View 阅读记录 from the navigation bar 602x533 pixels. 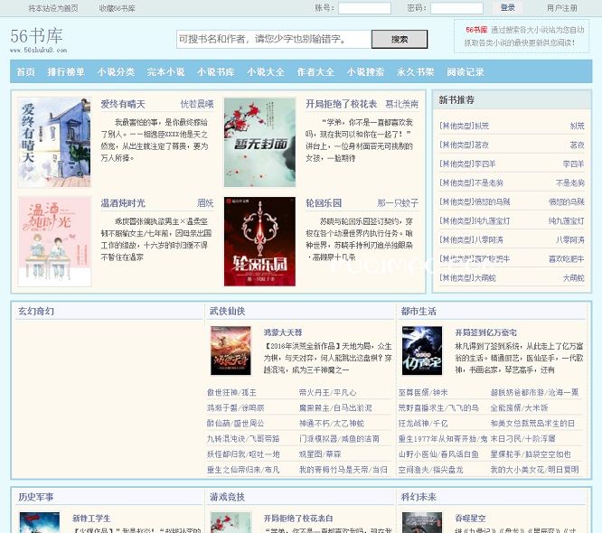point(466,71)
